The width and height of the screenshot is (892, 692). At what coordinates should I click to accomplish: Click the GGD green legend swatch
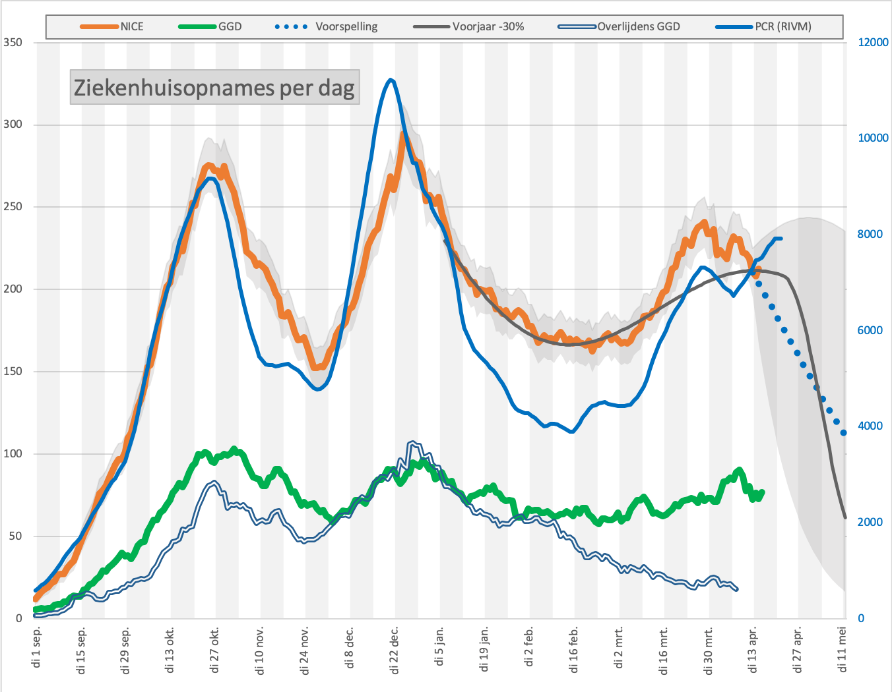(197, 27)
